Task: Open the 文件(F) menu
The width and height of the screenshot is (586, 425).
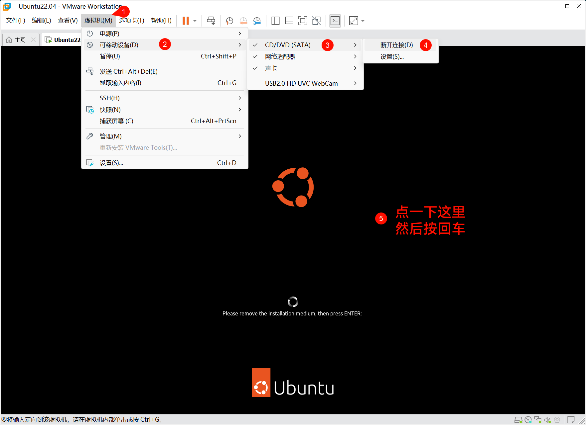Action: tap(16, 21)
